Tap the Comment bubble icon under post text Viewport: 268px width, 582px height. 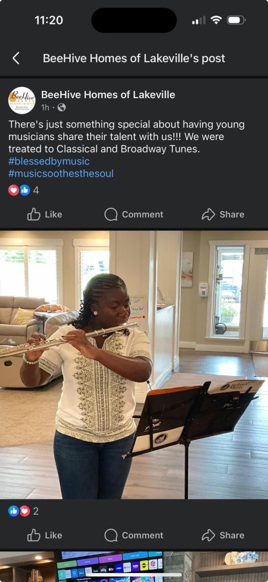tap(111, 214)
